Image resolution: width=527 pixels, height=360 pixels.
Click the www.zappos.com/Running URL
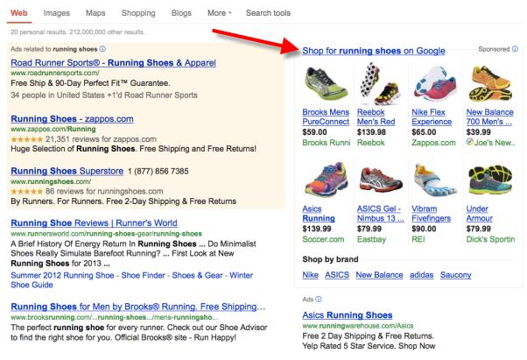click(x=53, y=129)
